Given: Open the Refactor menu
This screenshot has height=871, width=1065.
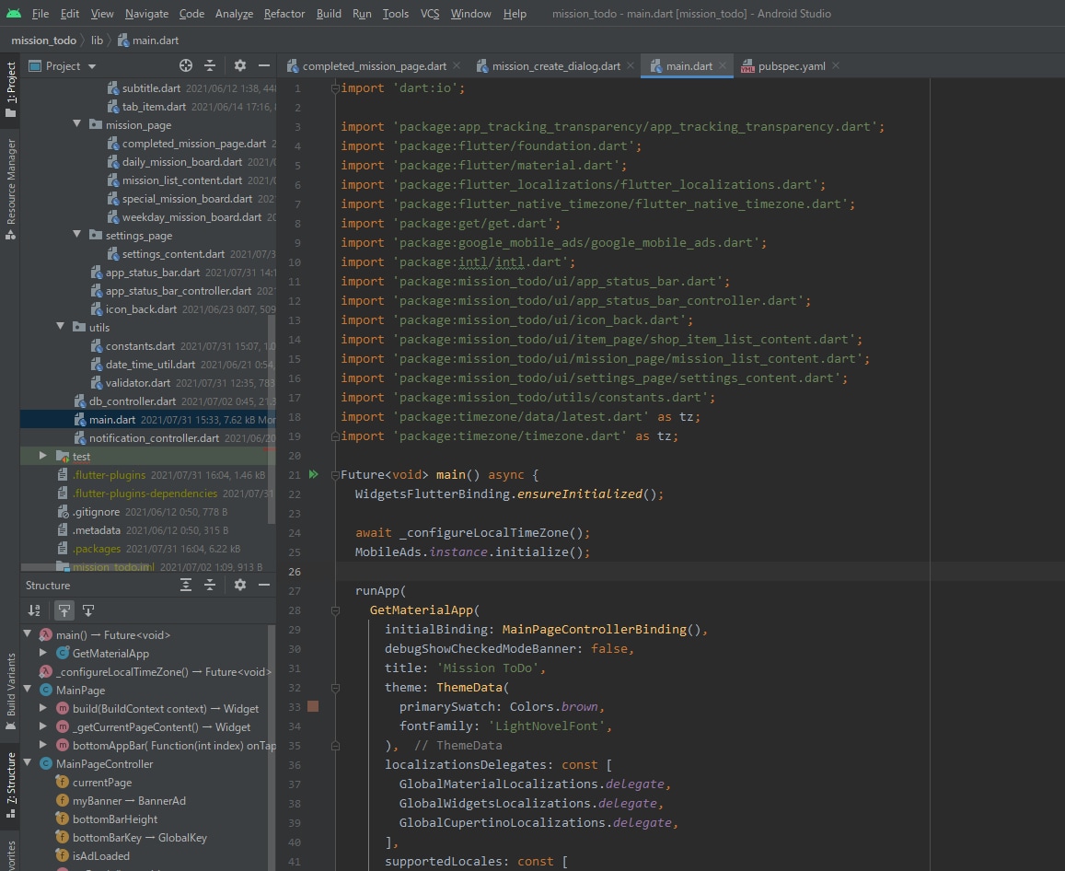Looking at the screenshot, I should click(x=284, y=14).
